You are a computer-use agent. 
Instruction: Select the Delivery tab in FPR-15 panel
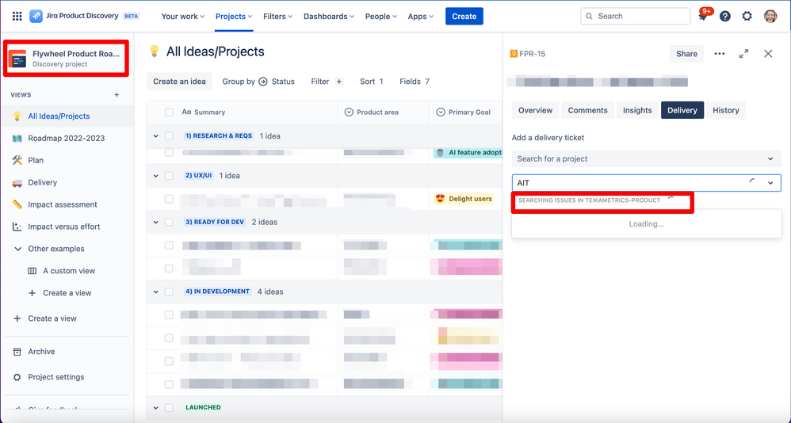click(x=682, y=110)
